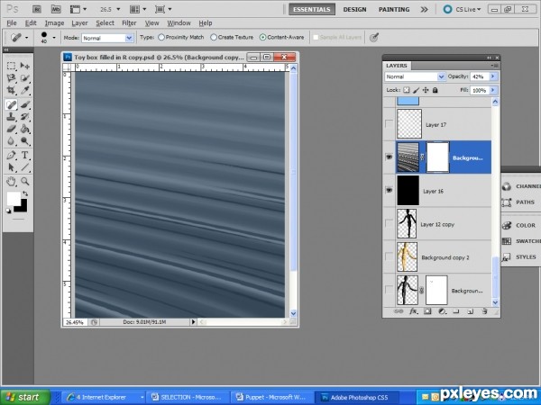Open the Fill slider arrow

(493, 90)
